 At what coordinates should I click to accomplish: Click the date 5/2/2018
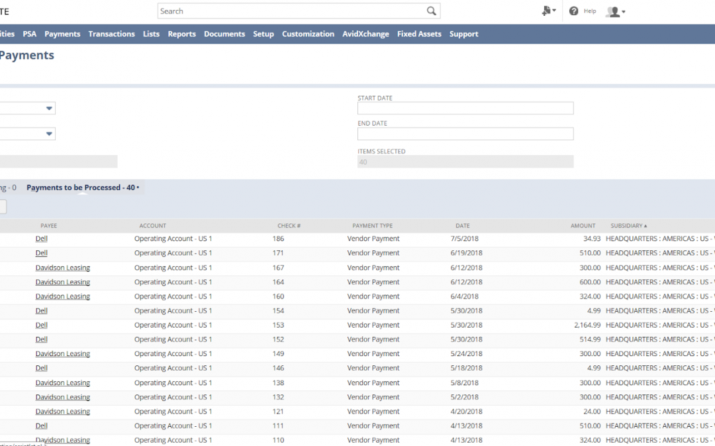(465, 397)
